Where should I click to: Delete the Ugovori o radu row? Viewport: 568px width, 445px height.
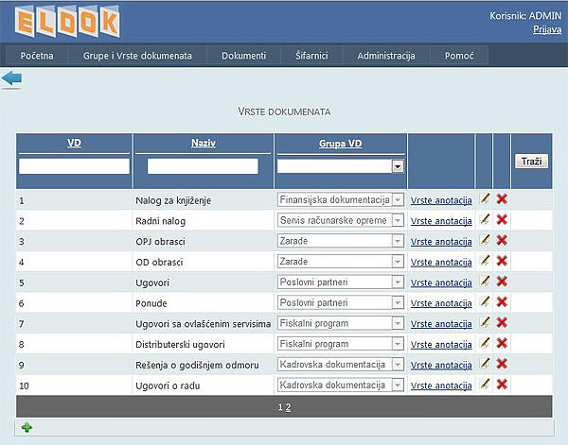[x=502, y=385]
